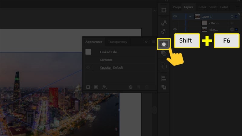Click Duplicate Selected Item in Appearance panel
Screen dimensions: 242x136
pyautogui.click(x=139, y=87)
